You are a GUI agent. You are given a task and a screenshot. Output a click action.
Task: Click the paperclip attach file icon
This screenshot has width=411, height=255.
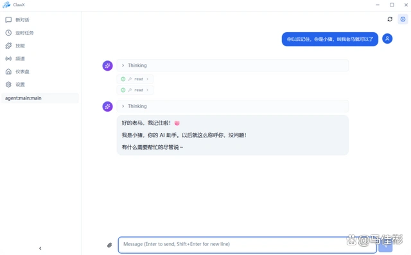pos(110,245)
